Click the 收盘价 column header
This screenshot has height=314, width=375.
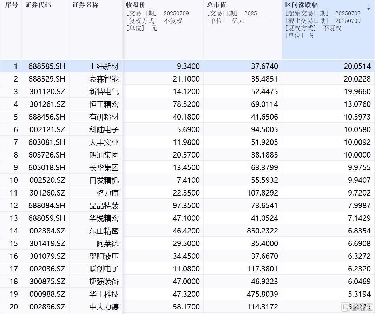point(136,5)
